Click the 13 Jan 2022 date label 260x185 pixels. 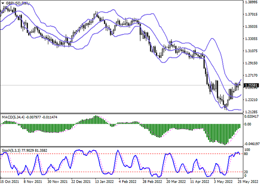pos(103,182)
